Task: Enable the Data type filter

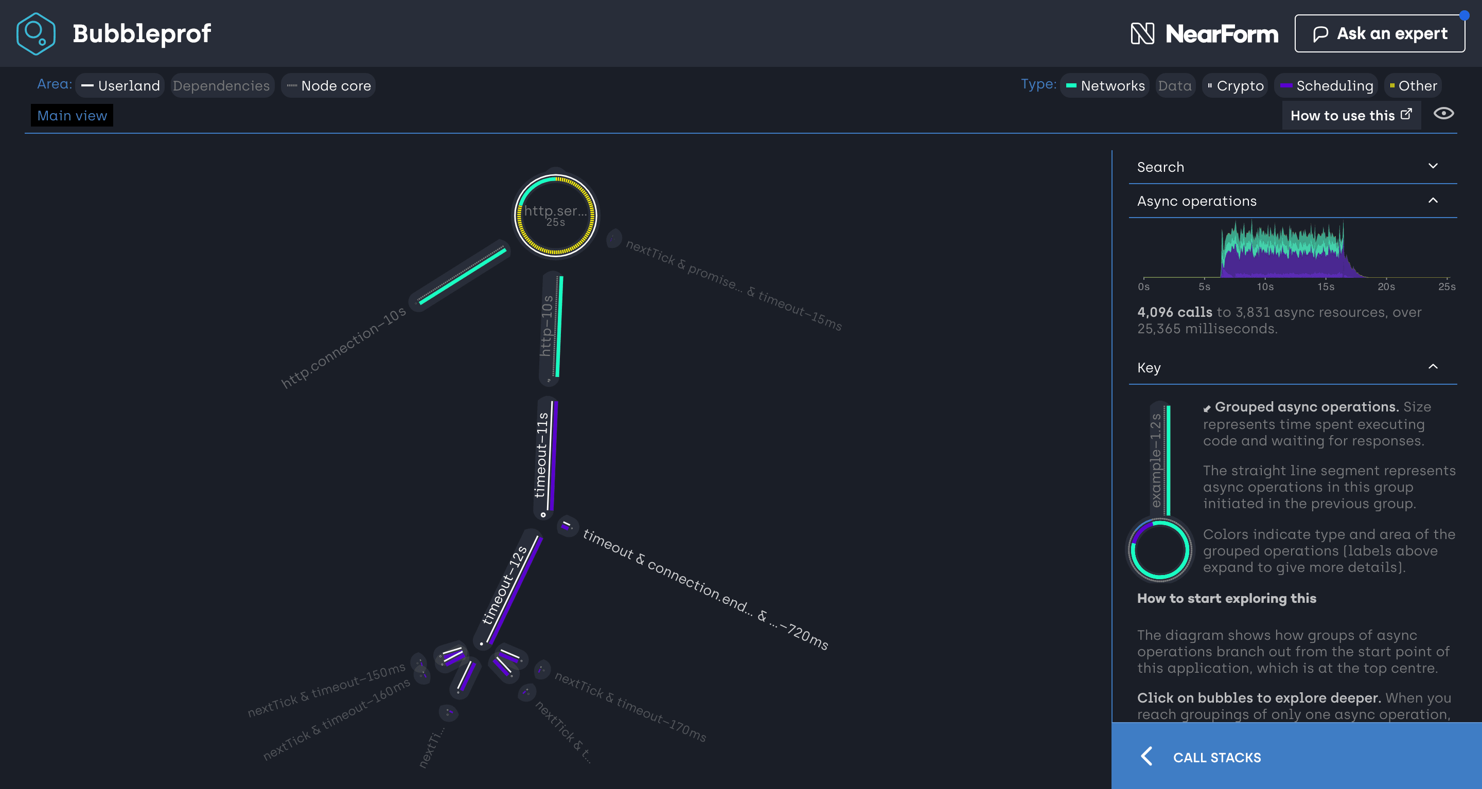Action: [1175, 86]
